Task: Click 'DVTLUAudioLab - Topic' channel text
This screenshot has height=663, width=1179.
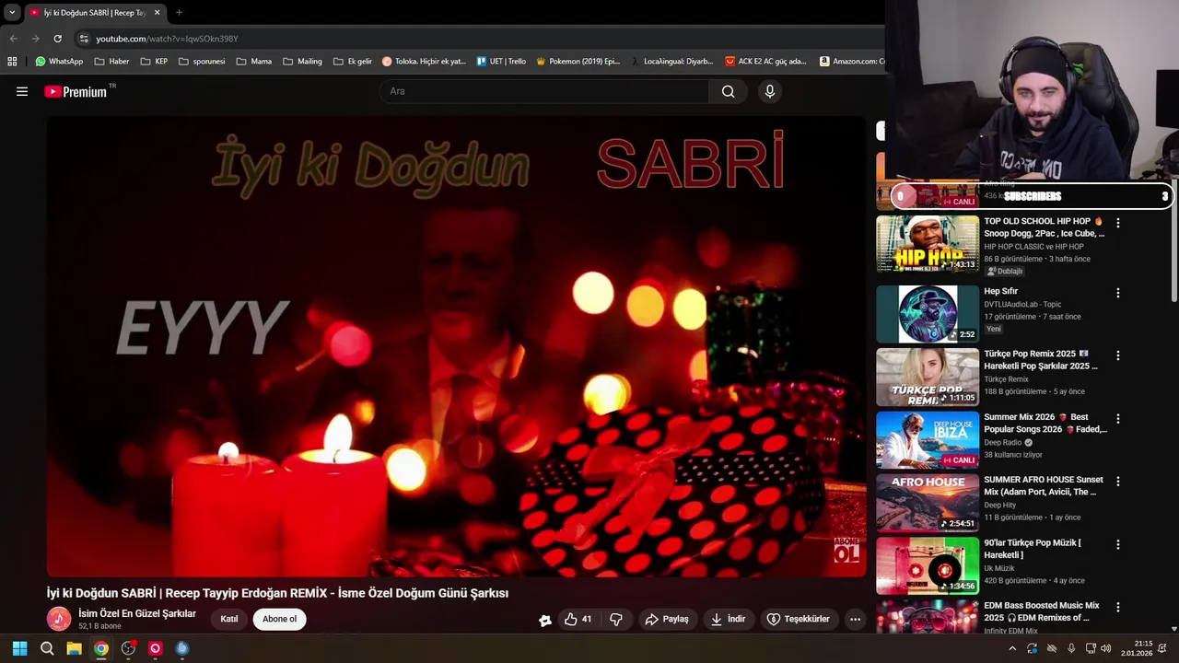Action: pos(1022,304)
